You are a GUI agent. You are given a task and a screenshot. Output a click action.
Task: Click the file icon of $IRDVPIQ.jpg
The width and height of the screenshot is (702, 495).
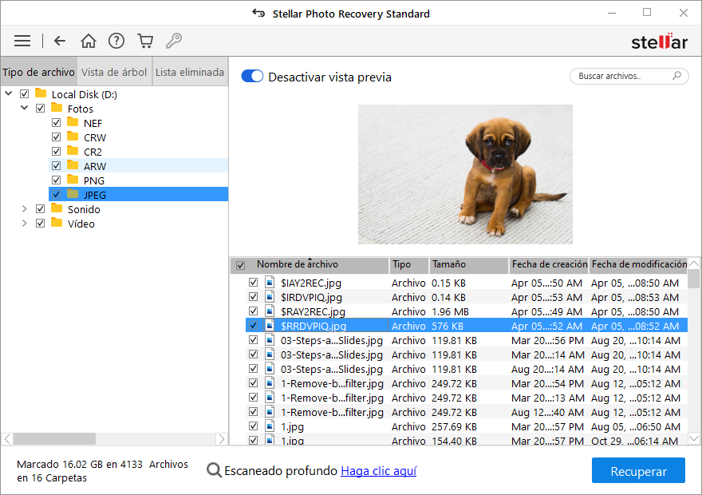(x=270, y=296)
